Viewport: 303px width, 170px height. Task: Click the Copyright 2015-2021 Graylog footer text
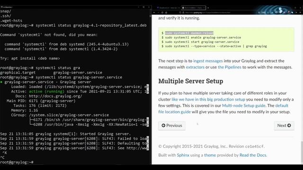coord(212,146)
